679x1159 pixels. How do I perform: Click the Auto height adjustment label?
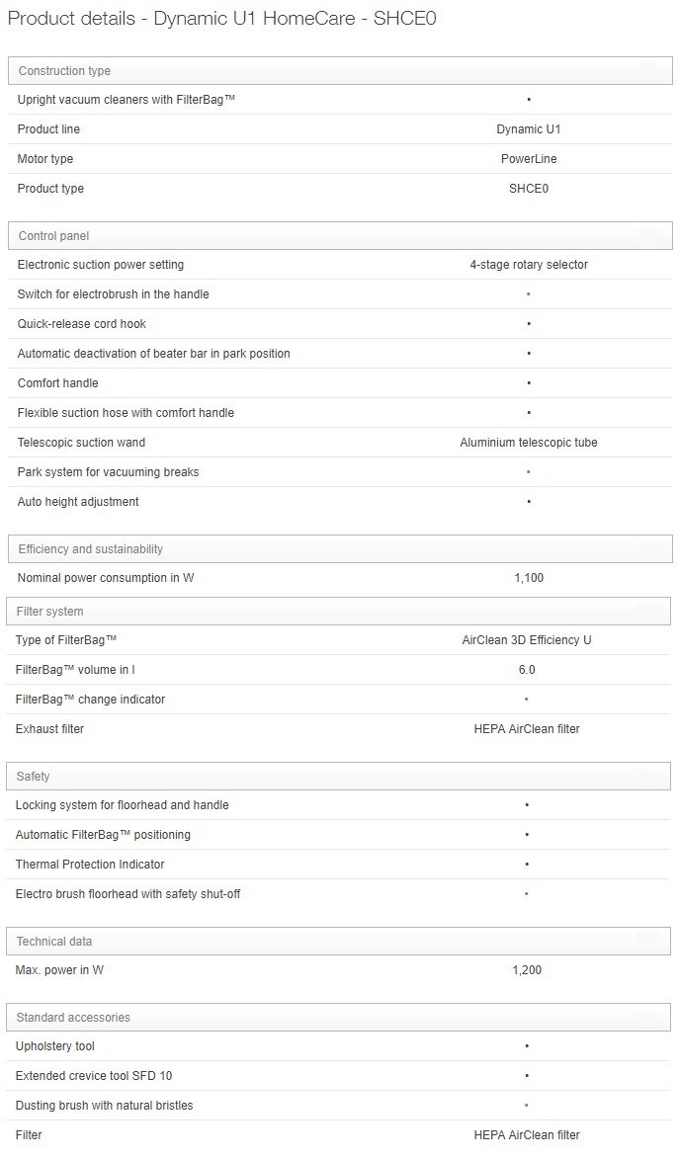[78, 502]
